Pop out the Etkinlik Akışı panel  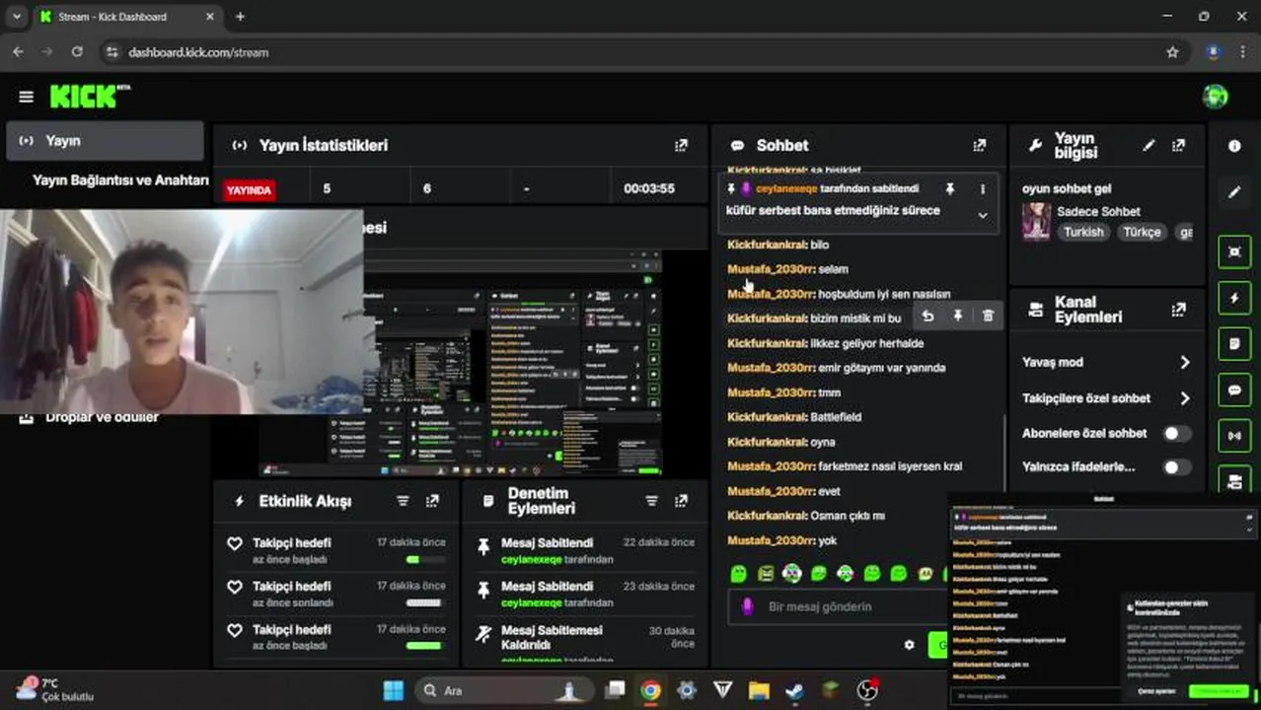point(432,501)
